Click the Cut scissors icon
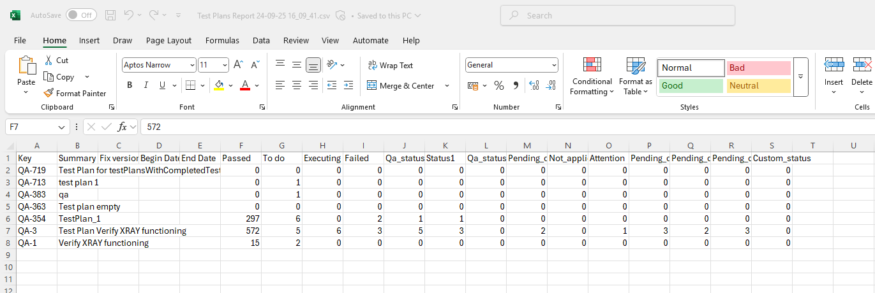The width and height of the screenshot is (875, 293). pyautogui.click(x=49, y=60)
